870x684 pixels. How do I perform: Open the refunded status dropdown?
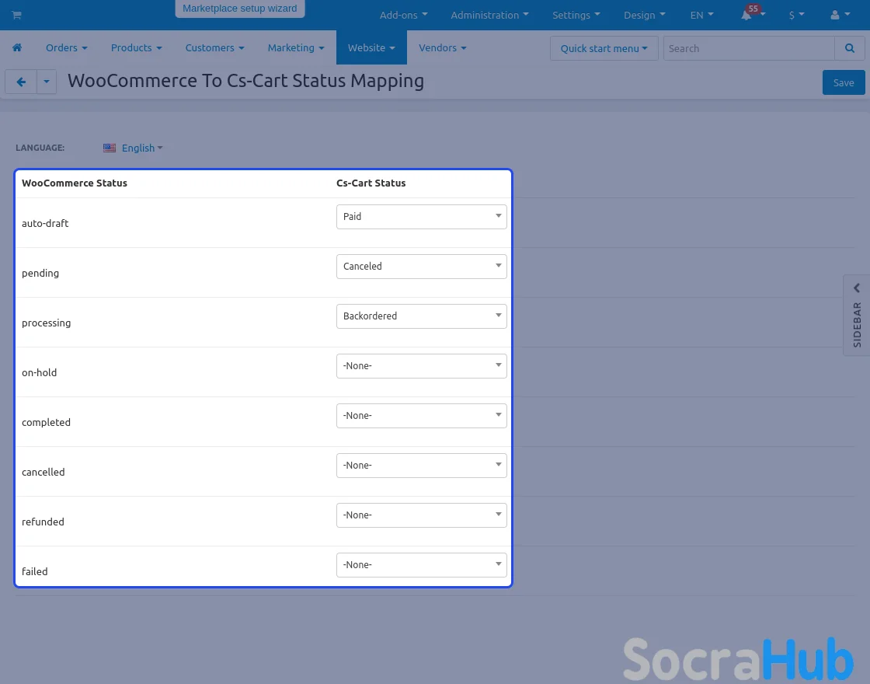pos(421,515)
